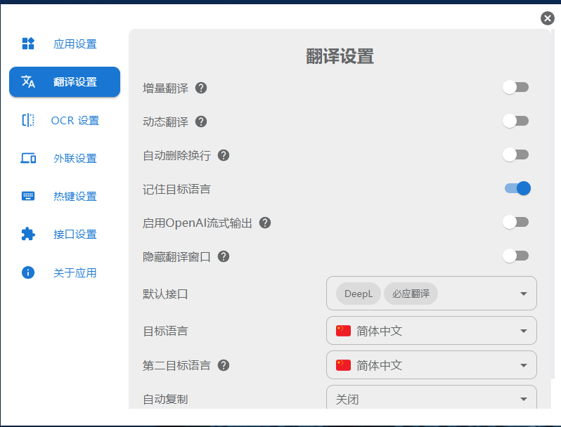Open the 关于应用 page
The width and height of the screenshot is (561, 427).
65,272
